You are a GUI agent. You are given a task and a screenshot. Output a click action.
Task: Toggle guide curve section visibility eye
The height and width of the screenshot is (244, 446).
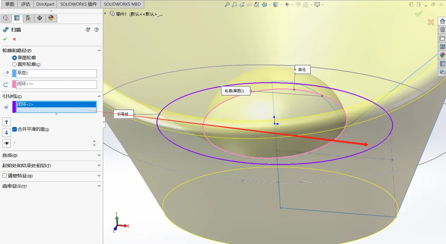click(x=6, y=143)
